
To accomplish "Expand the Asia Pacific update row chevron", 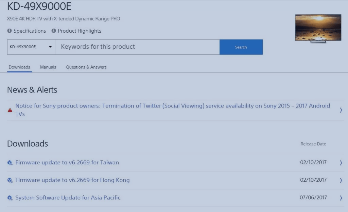I will click(341, 198).
